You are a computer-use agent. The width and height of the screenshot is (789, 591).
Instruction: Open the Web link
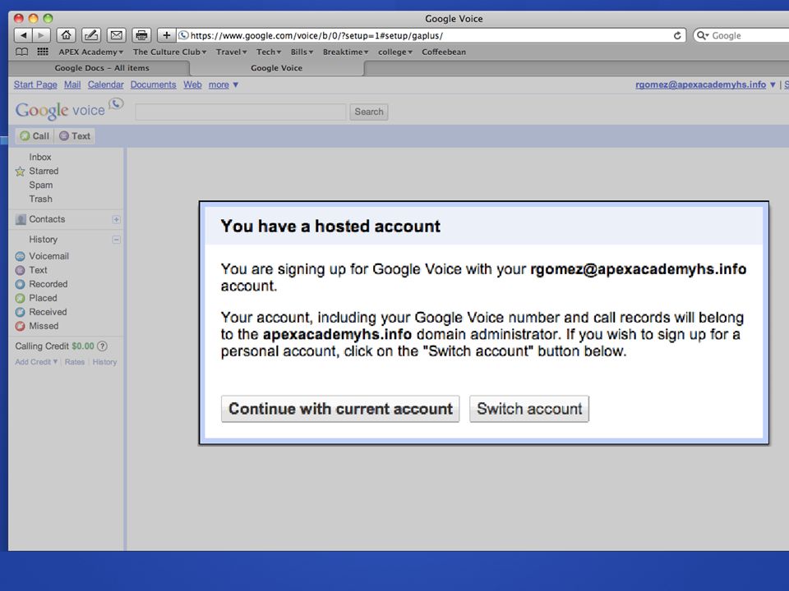(192, 85)
